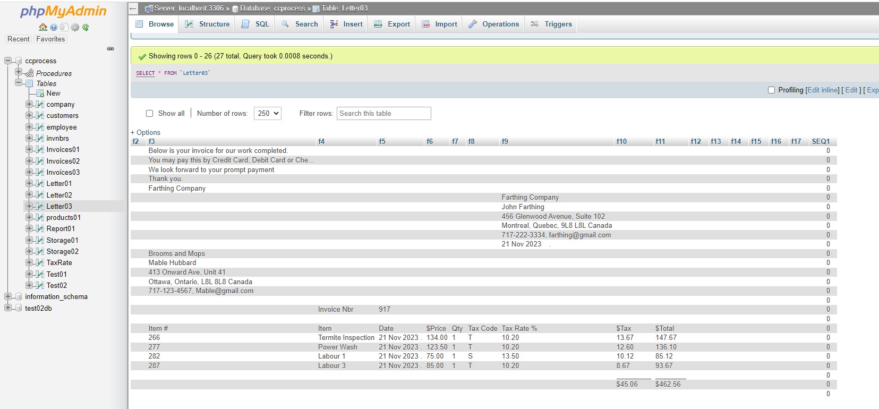Viewport: 879px width, 409px height.
Task: Click Storage01 table icon in tree
Action: click(x=39, y=241)
